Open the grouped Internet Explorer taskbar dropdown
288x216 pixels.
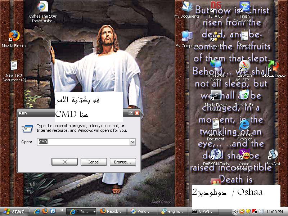[94, 212]
